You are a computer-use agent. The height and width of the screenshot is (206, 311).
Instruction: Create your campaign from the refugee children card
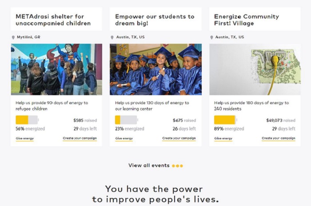click(x=80, y=138)
